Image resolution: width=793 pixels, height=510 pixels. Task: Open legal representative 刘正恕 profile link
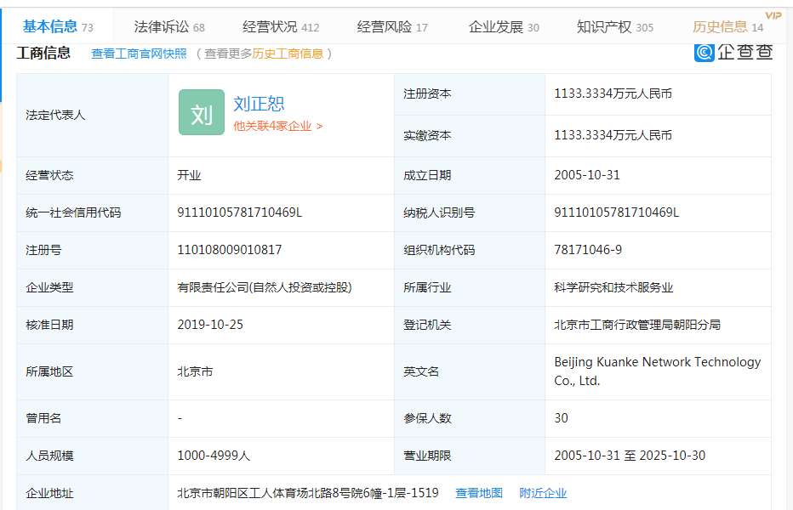click(x=259, y=104)
